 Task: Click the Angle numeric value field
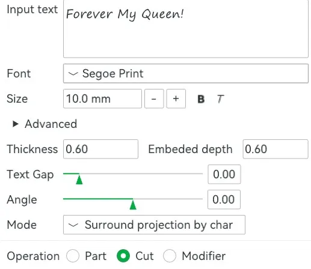224,199
